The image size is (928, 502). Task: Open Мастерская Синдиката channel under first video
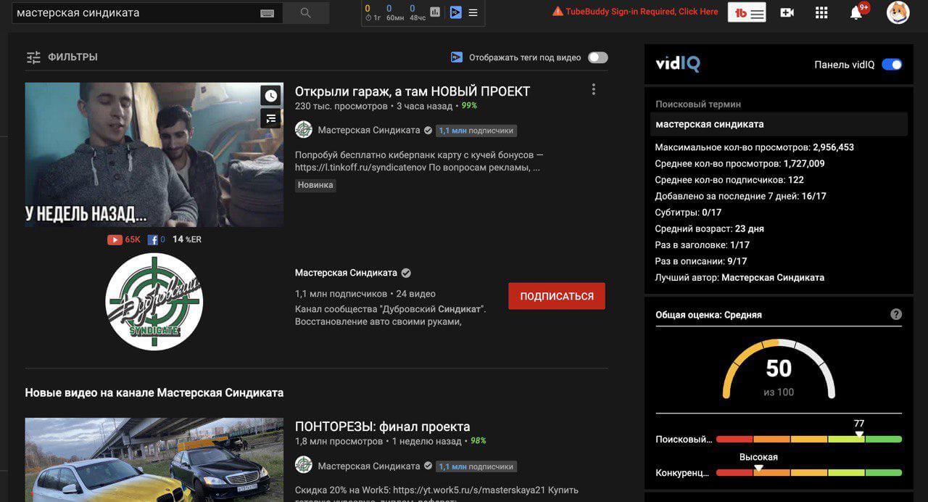point(369,131)
